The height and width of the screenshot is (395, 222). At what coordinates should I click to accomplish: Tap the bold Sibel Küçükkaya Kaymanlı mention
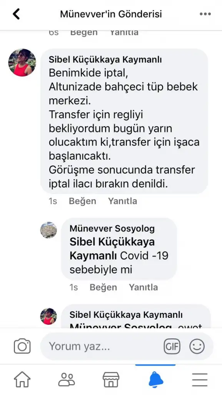pos(112,249)
